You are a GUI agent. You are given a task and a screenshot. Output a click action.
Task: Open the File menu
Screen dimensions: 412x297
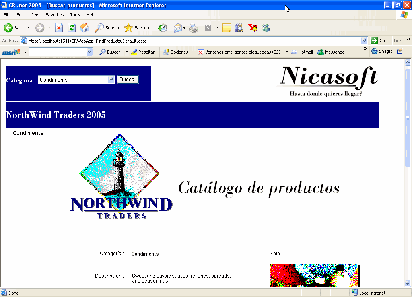(x=7, y=15)
